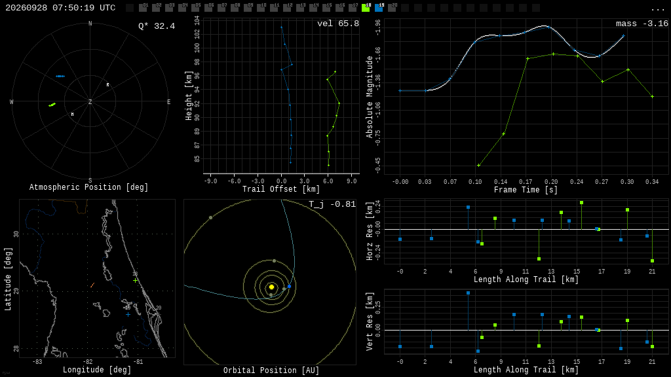Click the blue meteor trail in sky plot
The width and height of the screenshot is (671, 377).
coord(60,76)
